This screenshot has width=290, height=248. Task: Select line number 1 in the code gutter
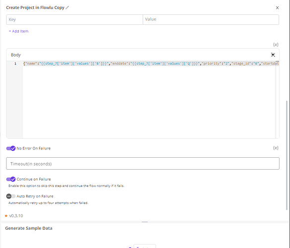coord(15,63)
